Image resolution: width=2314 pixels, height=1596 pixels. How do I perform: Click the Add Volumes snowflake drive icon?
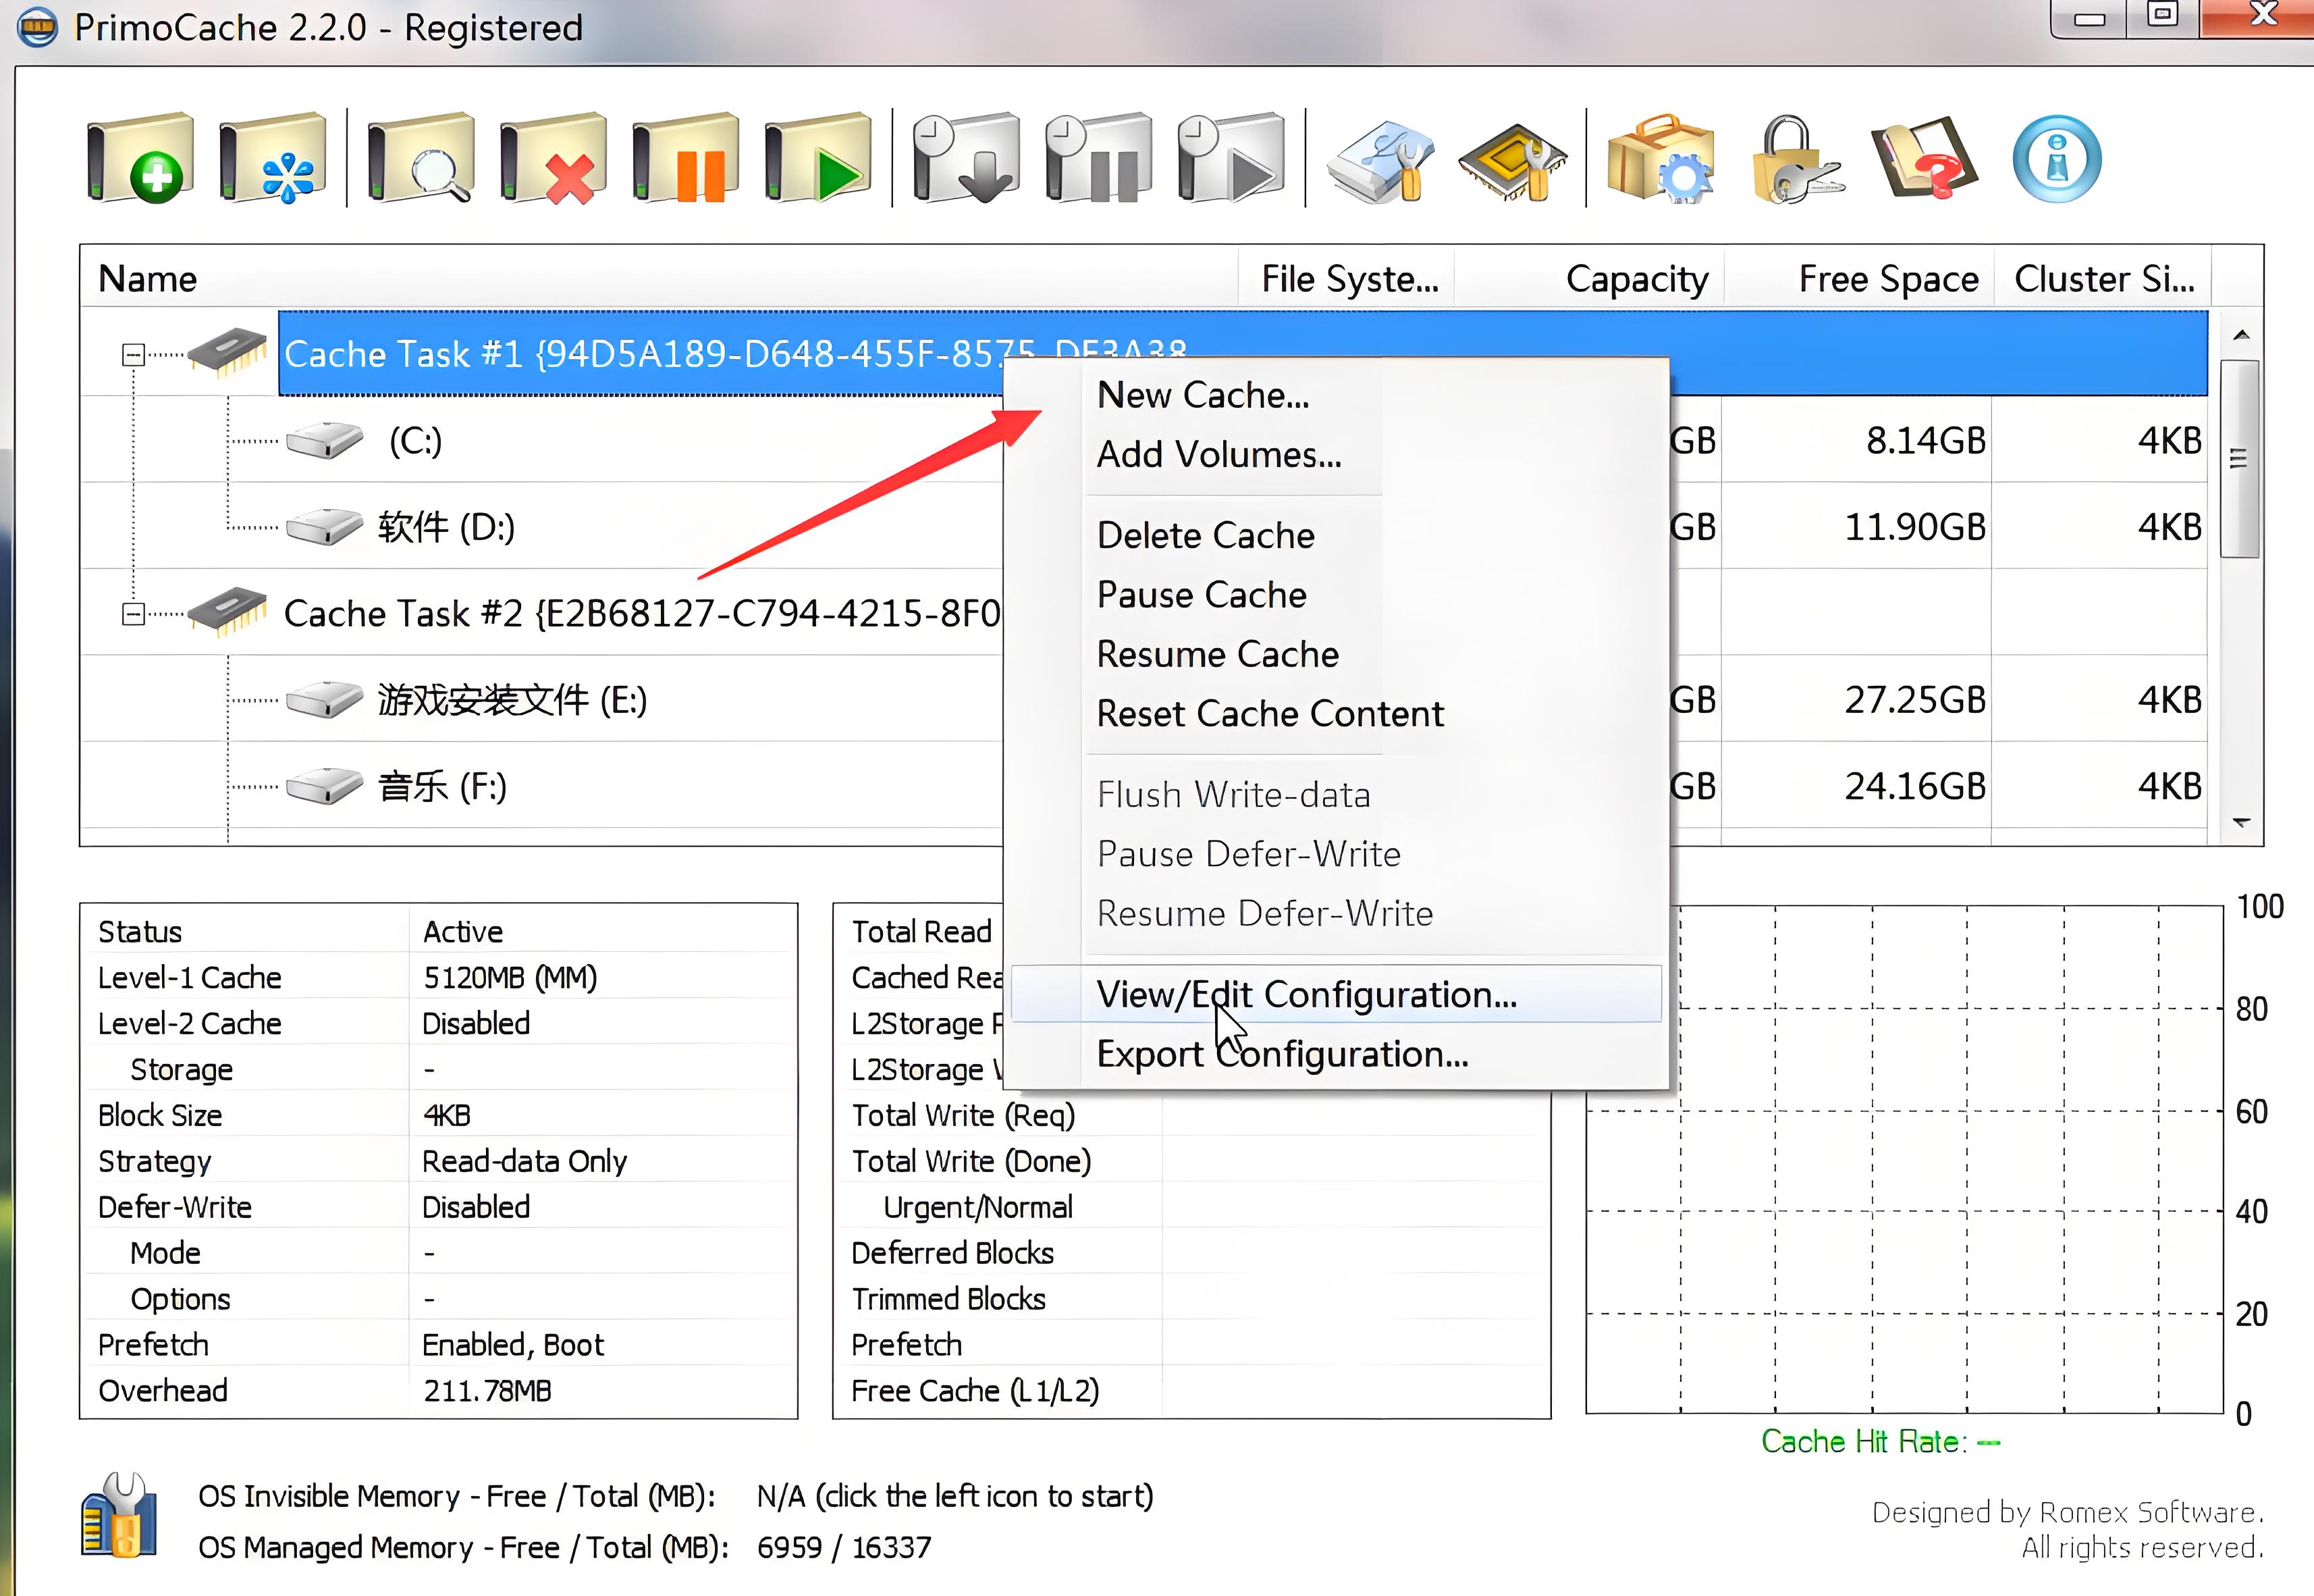click(272, 158)
